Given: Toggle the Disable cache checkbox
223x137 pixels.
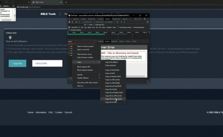Looking at the screenshot, I should [94, 22].
